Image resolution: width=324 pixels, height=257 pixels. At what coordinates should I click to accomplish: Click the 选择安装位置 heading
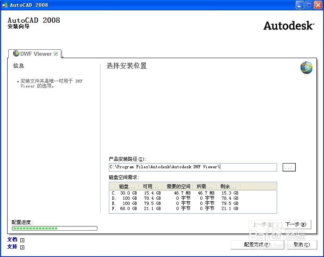pyautogui.click(x=127, y=66)
